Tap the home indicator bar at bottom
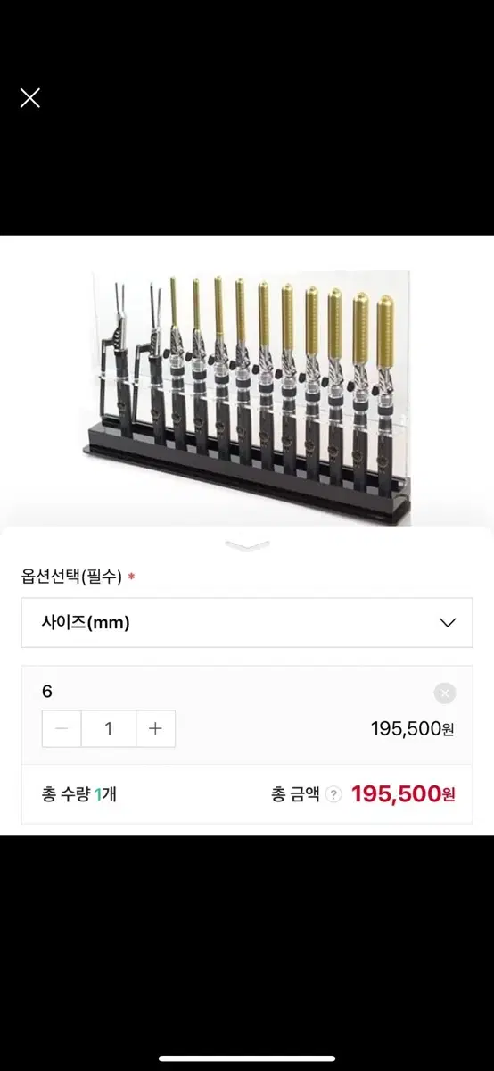The width and height of the screenshot is (494, 1071). point(247,1059)
